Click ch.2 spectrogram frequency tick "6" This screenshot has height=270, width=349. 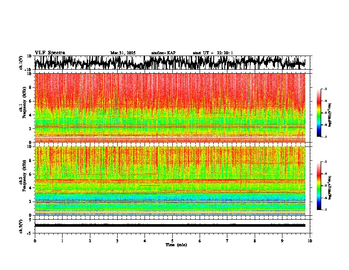tap(31, 174)
